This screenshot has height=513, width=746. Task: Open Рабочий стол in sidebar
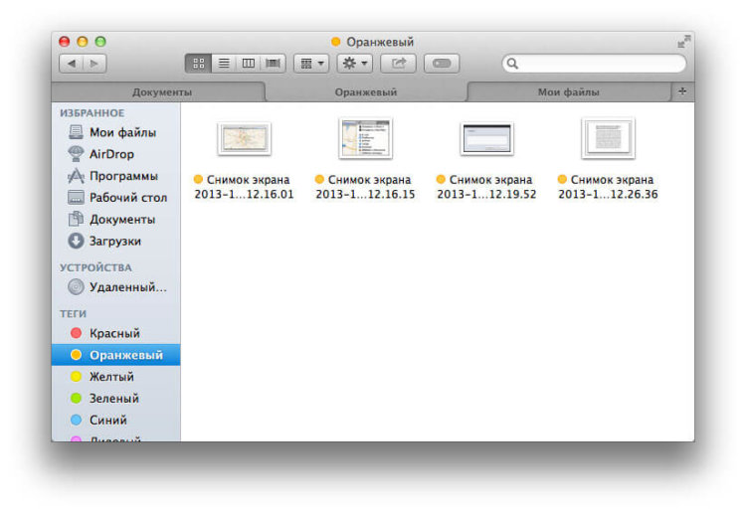[x=116, y=197]
